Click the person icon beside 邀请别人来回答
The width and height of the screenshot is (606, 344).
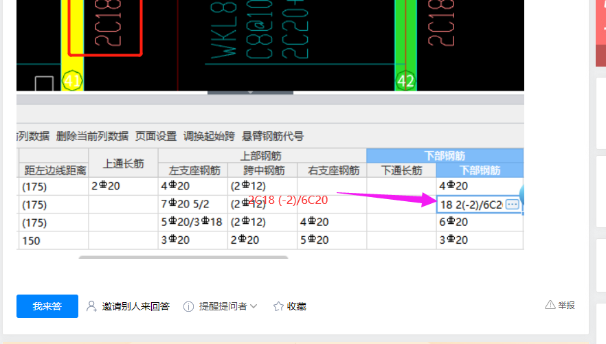tap(91, 306)
